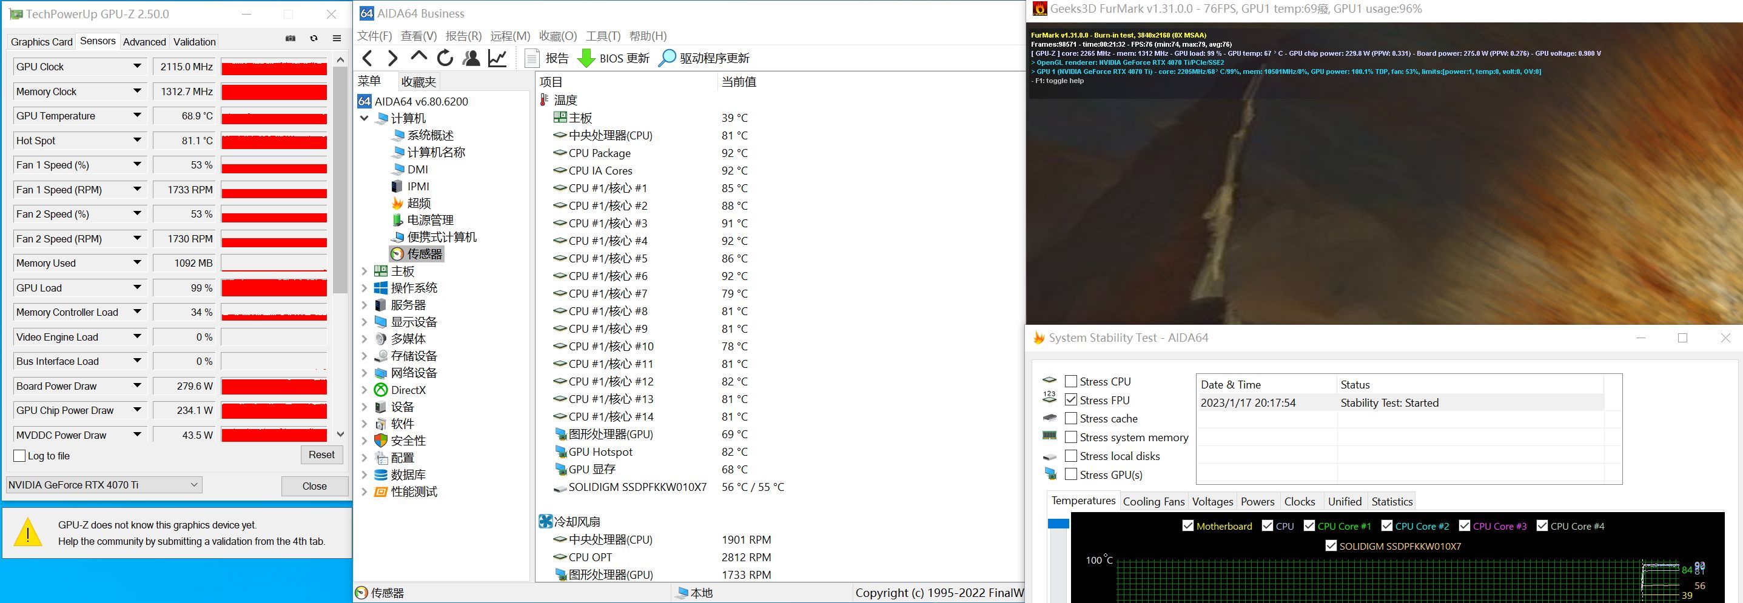Open Board Power Draw sensor dropdown
Screen dimensions: 1743x603
click(x=137, y=385)
